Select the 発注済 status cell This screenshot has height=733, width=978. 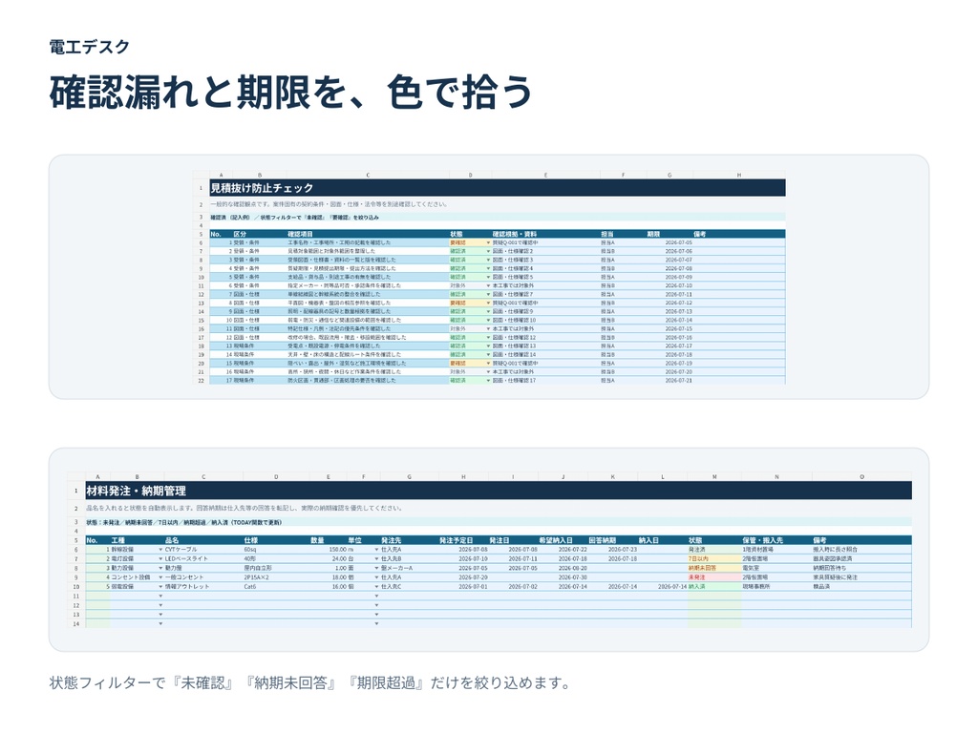[x=714, y=550]
